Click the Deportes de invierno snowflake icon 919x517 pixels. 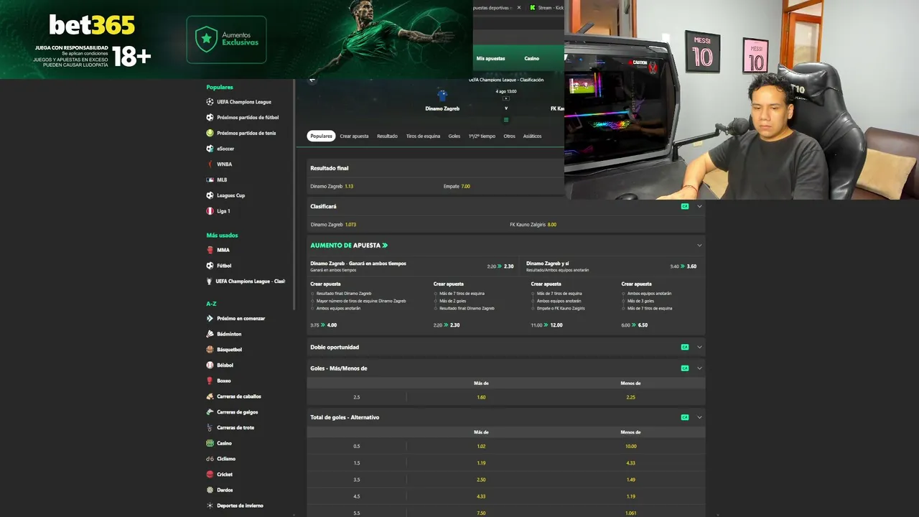tap(210, 506)
